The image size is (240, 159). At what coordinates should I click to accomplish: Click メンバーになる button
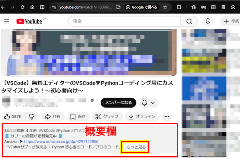pos(118,102)
